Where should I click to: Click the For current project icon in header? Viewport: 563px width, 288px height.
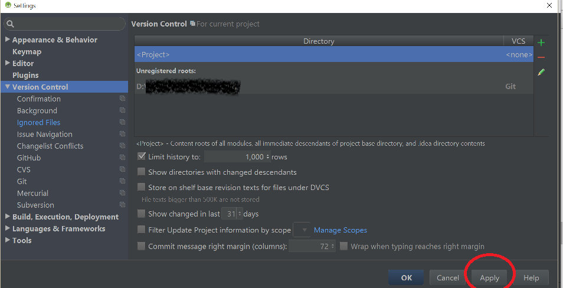click(192, 24)
